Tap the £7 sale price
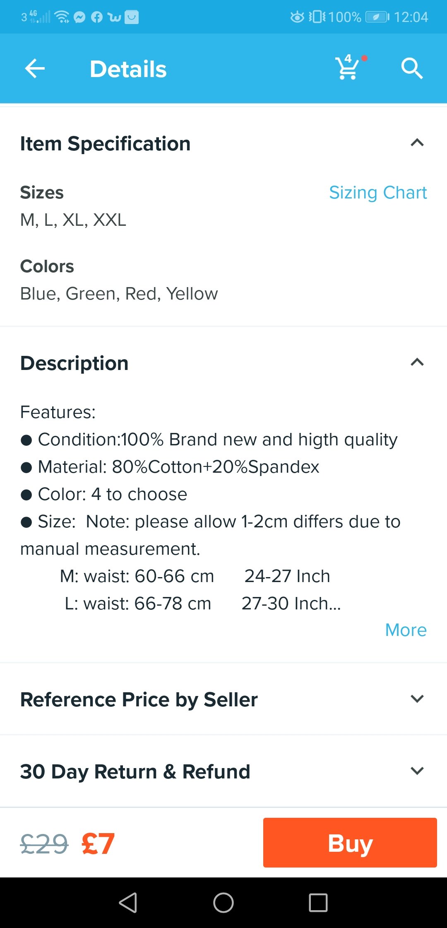 (x=98, y=843)
